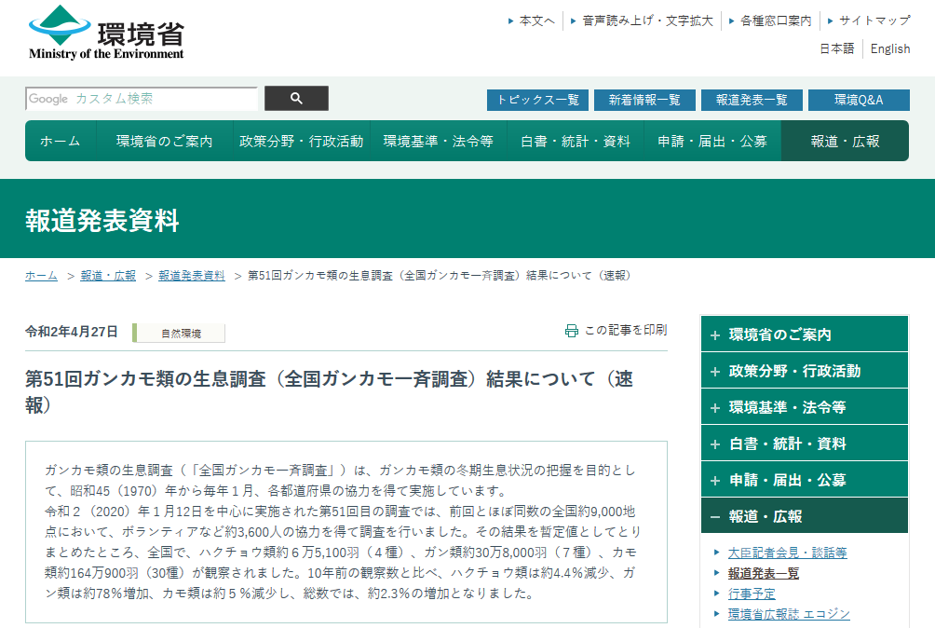The image size is (935, 628).
Task: Click the Ministry of the Environment logo
Action: pyautogui.click(x=105, y=34)
